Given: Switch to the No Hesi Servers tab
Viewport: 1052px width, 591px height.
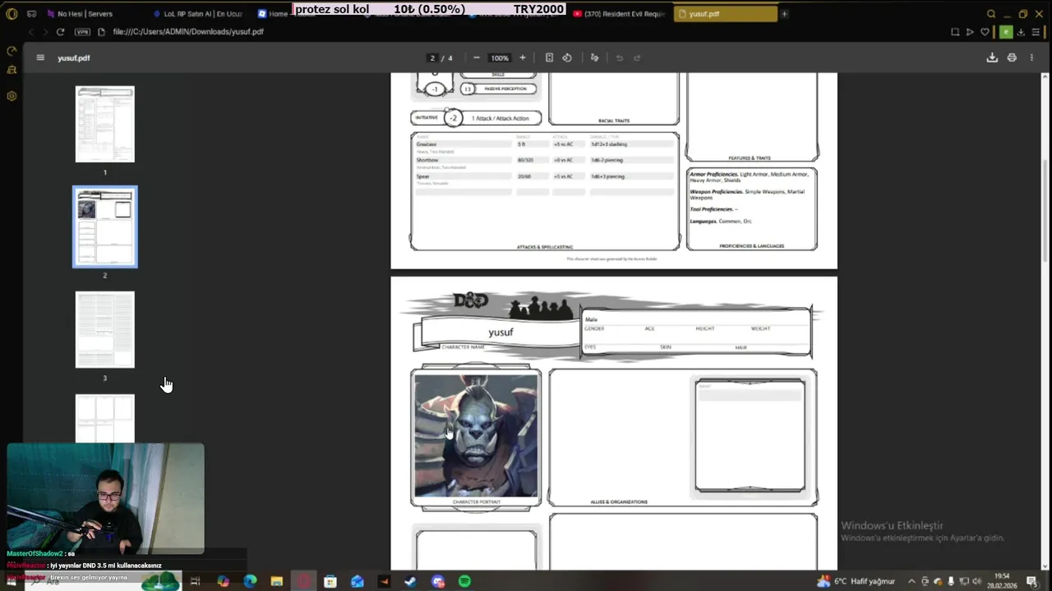Looking at the screenshot, I should click(x=86, y=14).
